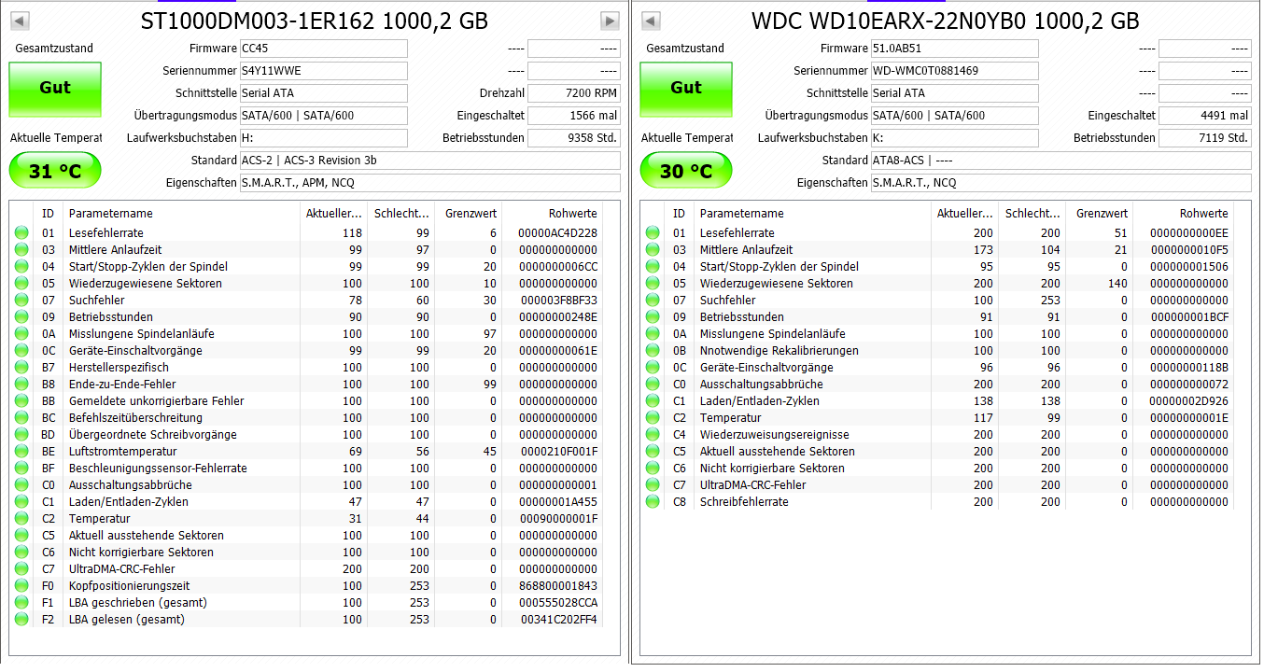Image resolution: width=1264 pixels, height=672 pixels.
Task: Sort ST1000DM003 list by ID column
Action: [x=49, y=214]
